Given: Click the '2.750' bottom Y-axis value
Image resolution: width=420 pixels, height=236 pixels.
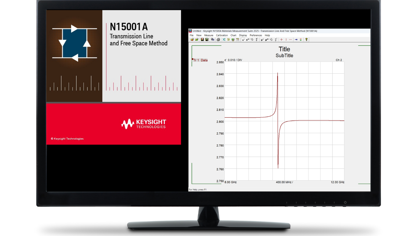Looking at the screenshot, I should click(220, 181).
